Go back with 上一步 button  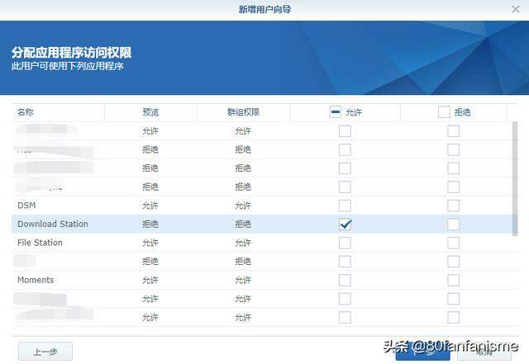tap(45, 352)
